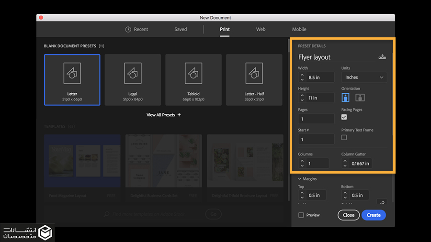Increase Top margin with up arrow
The height and width of the screenshot is (242, 431).
(x=302, y=193)
